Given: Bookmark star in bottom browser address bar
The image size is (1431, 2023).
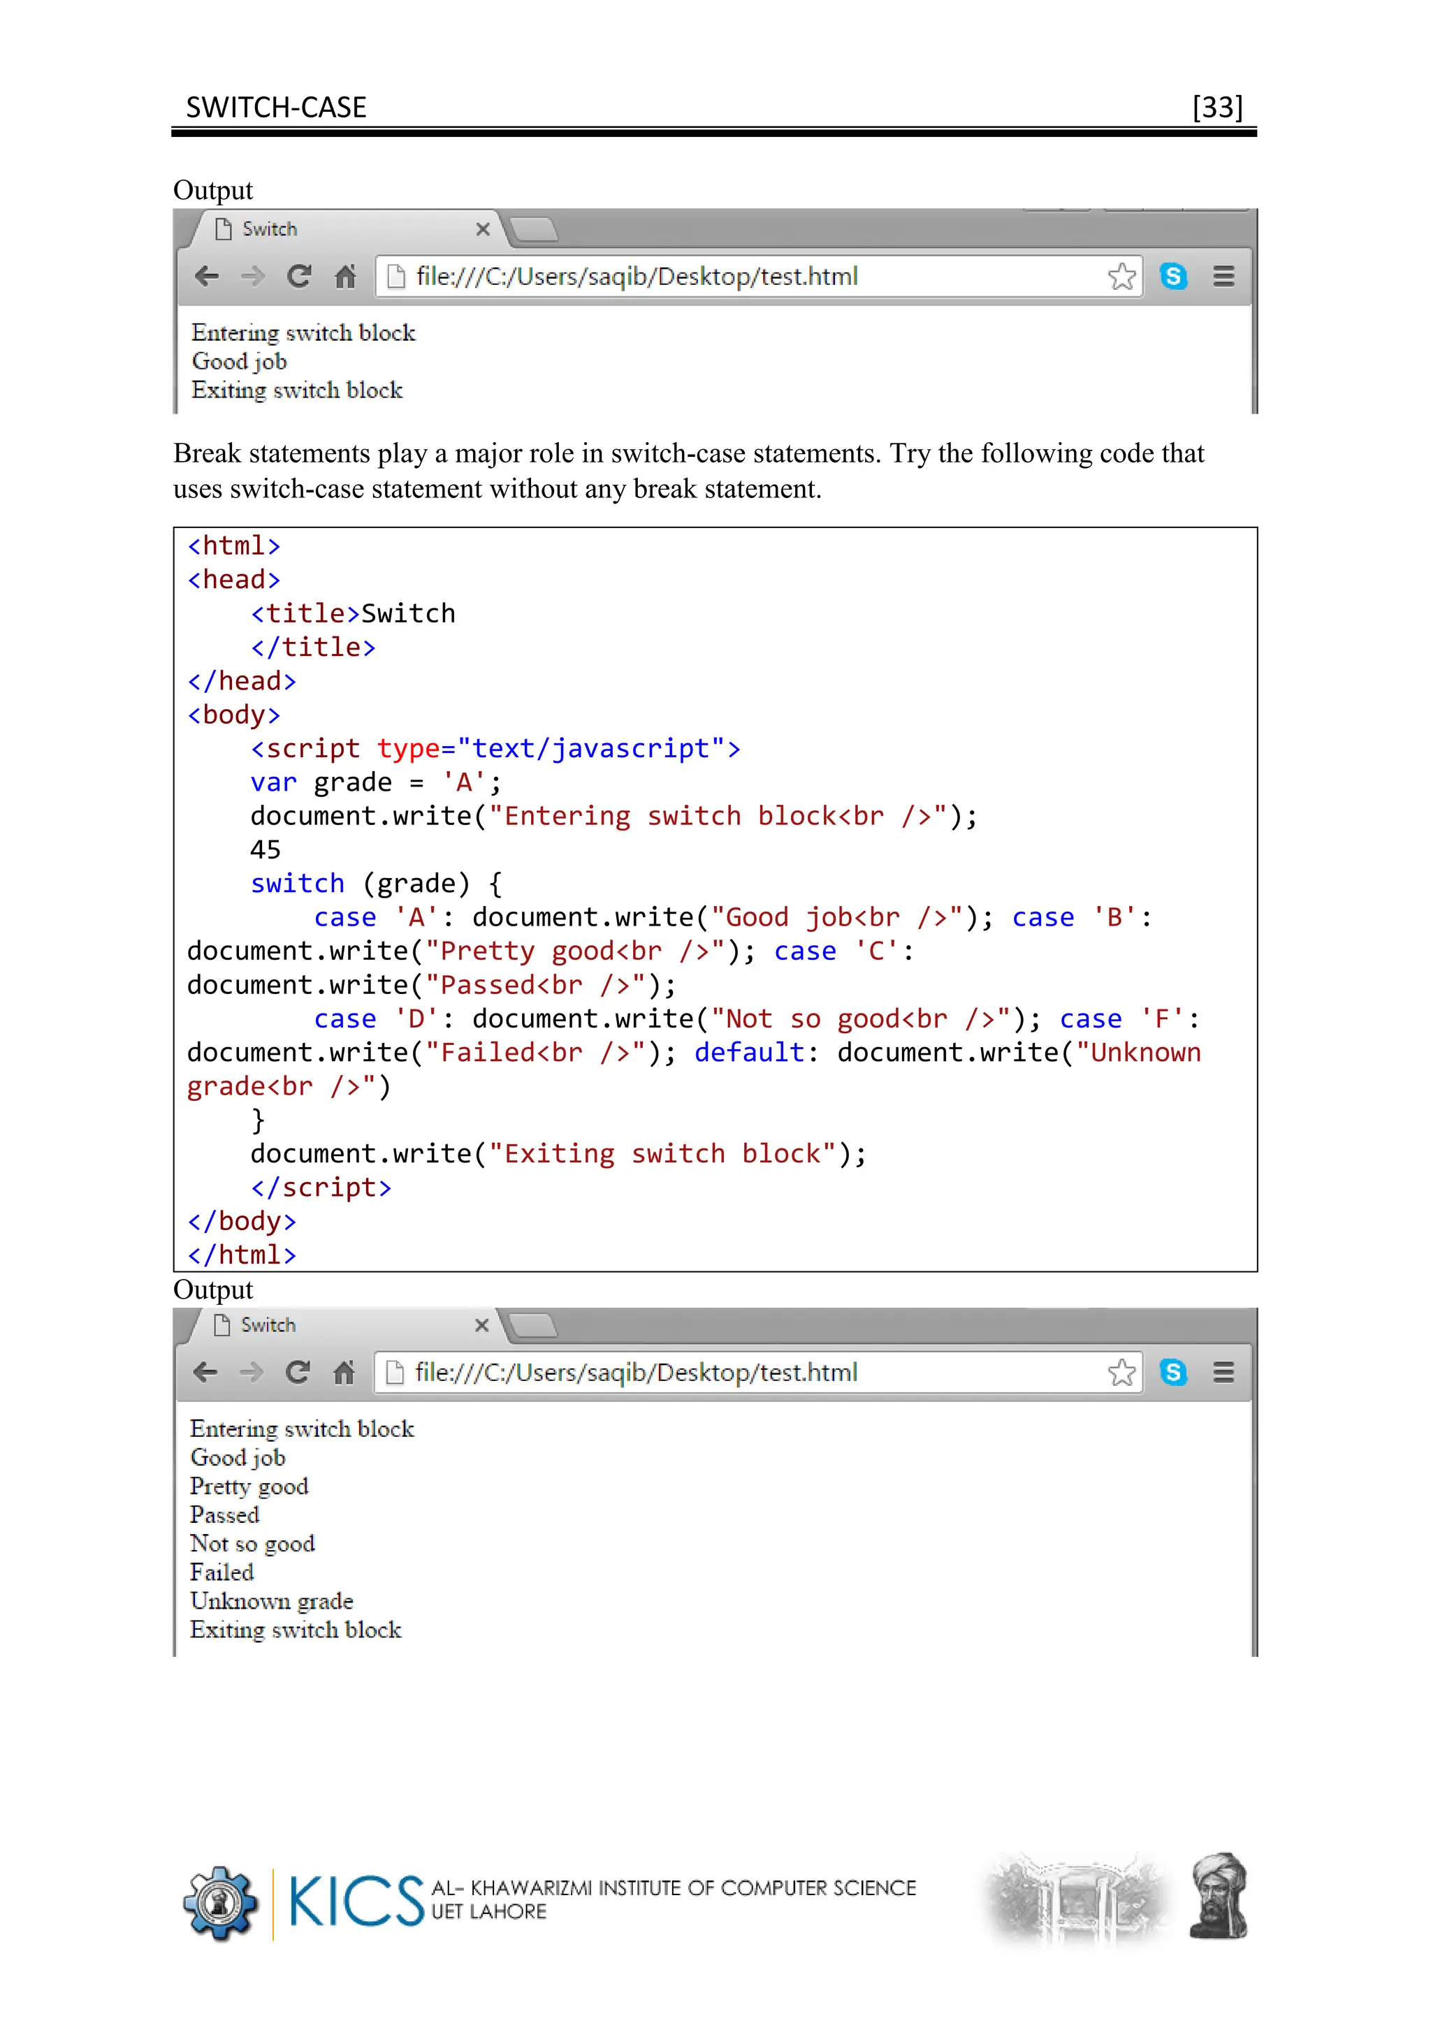Looking at the screenshot, I should 1121,1372.
